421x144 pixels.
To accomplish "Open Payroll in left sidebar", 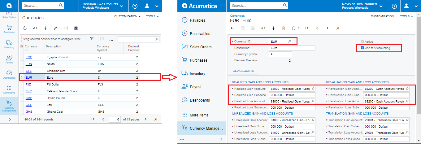I will (x=9, y=59).
